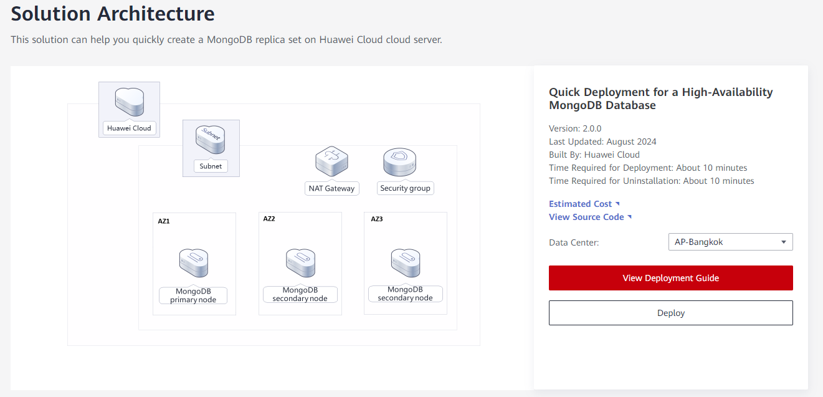Click the MongoDB primary node label

point(193,295)
